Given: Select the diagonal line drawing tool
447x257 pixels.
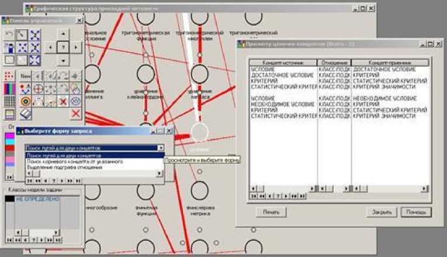Looking at the screenshot, I should pyautogui.click(x=22, y=35).
